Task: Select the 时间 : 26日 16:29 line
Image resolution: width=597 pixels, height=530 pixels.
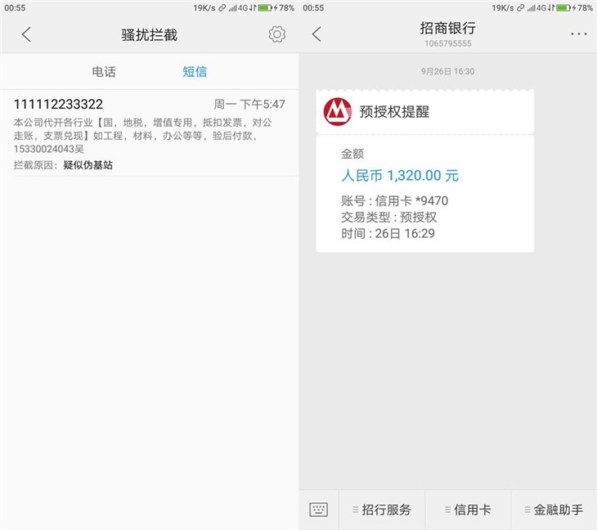Action: point(388,233)
